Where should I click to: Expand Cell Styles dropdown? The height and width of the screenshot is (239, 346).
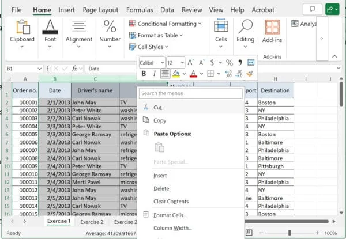(x=167, y=47)
